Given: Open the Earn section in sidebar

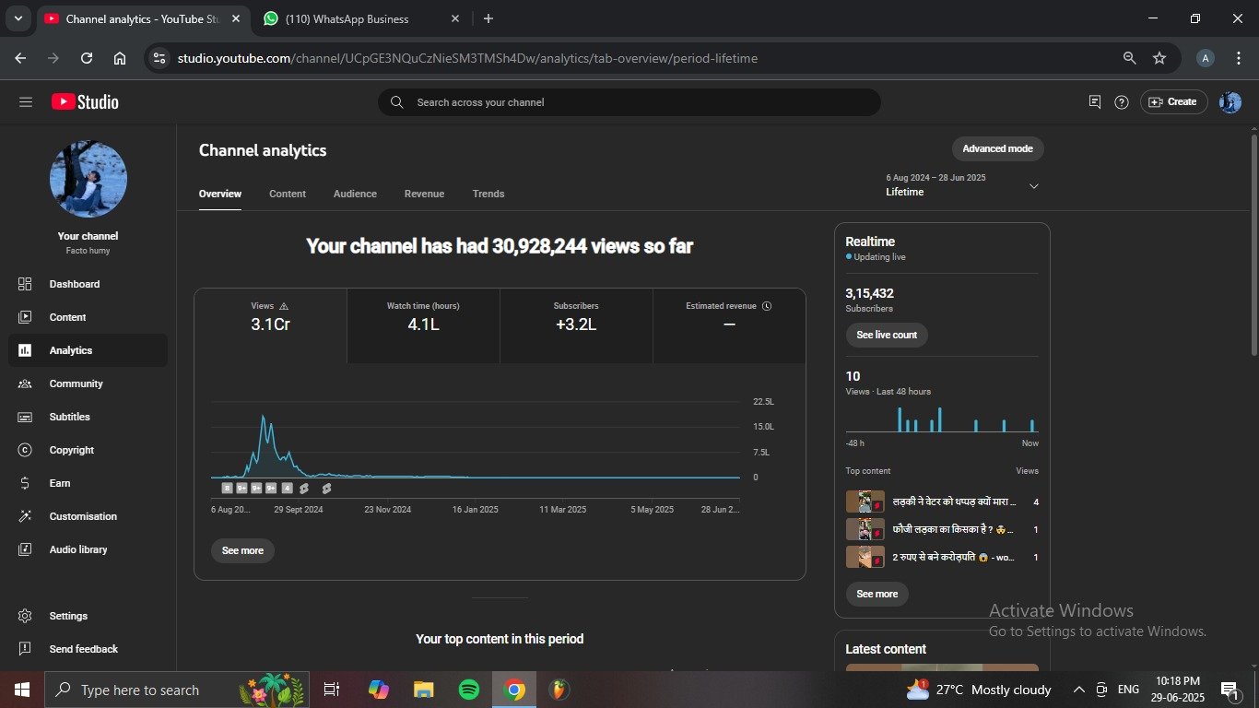Looking at the screenshot, I should [88, 483].
